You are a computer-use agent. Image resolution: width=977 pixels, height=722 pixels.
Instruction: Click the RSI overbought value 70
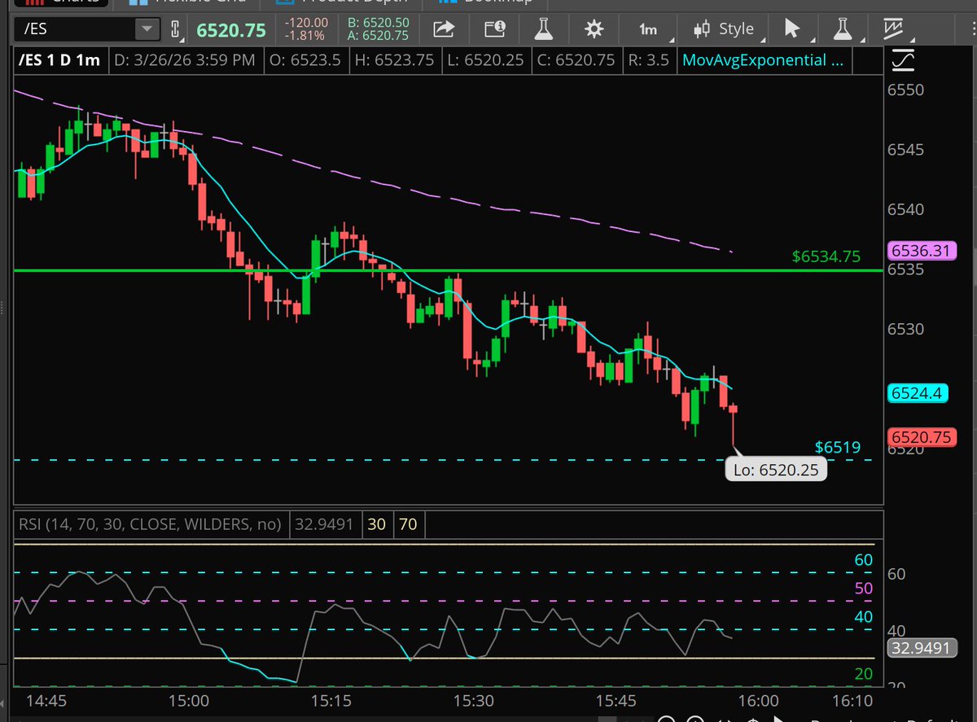point(408,524)
